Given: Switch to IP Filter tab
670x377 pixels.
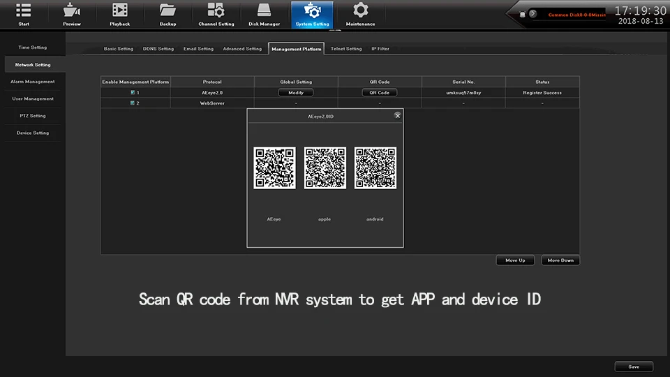Looking at the screenshot, I should 380,49.
